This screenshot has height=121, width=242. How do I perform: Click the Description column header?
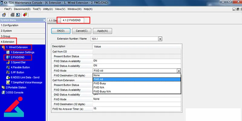(72, 47)
